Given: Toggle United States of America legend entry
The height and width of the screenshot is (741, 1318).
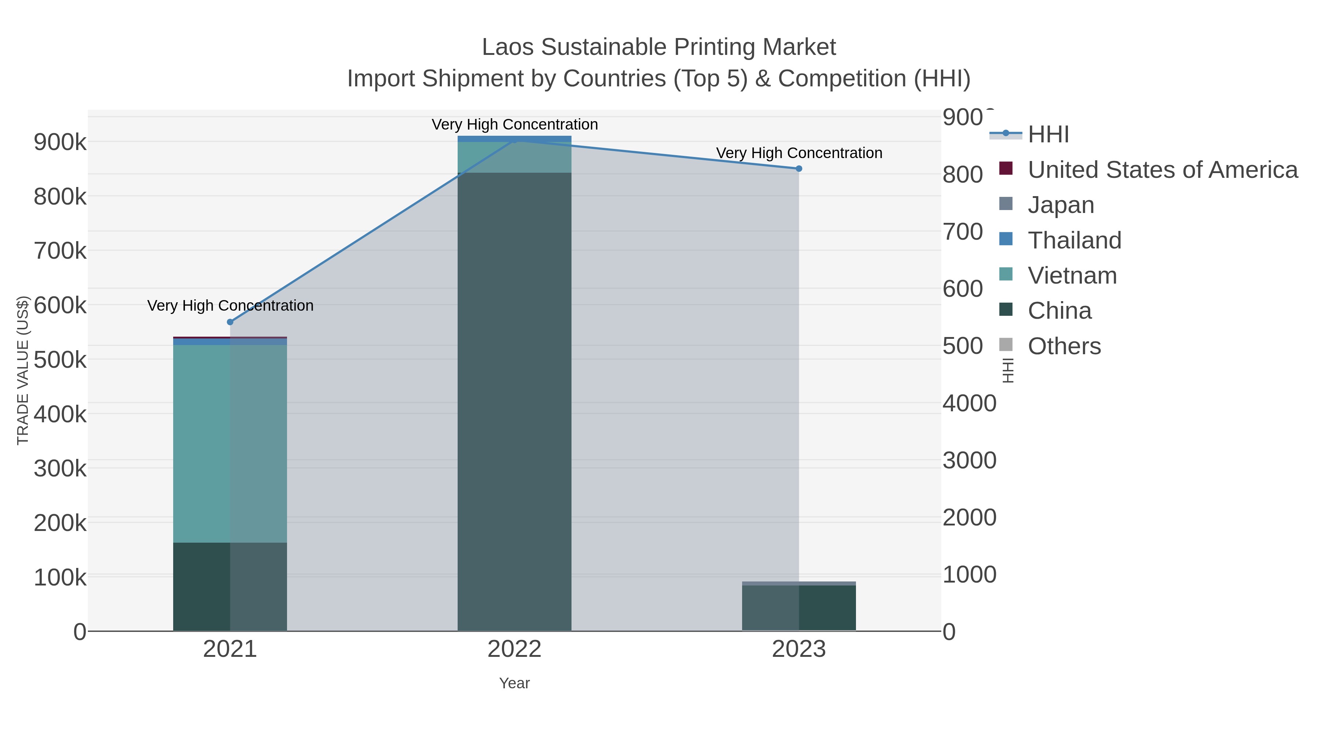Looking at the screenshot, I should (1148, 169).
